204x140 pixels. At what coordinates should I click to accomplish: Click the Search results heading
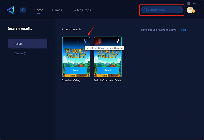(20, 29)
